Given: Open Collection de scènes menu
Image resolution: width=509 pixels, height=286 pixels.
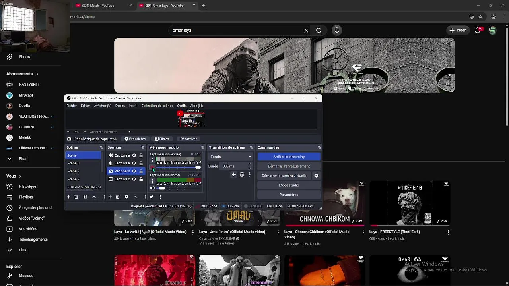Looking at the screenshot, I should [x=157, y=106].
